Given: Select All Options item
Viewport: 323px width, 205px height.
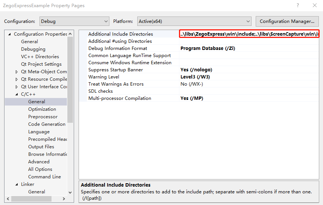Looking at the screenshot, I should click(x=40, y=169).
